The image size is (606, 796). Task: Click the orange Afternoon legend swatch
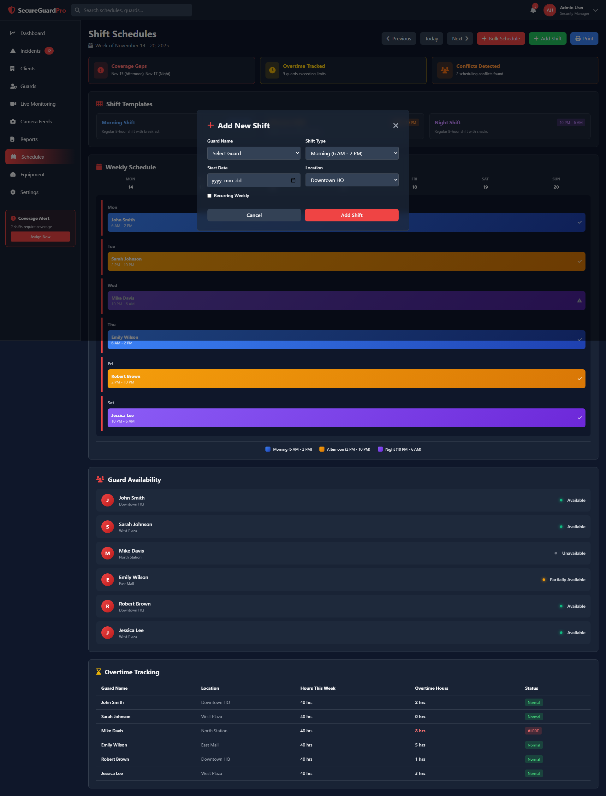[322, 449]
